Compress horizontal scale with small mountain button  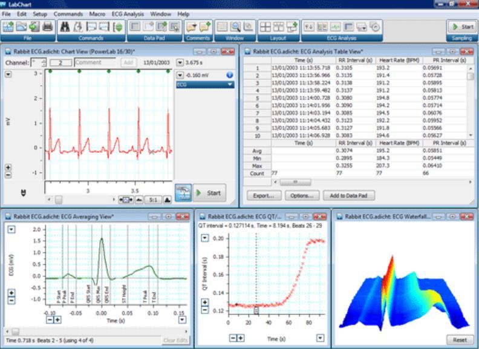point(139,200)
